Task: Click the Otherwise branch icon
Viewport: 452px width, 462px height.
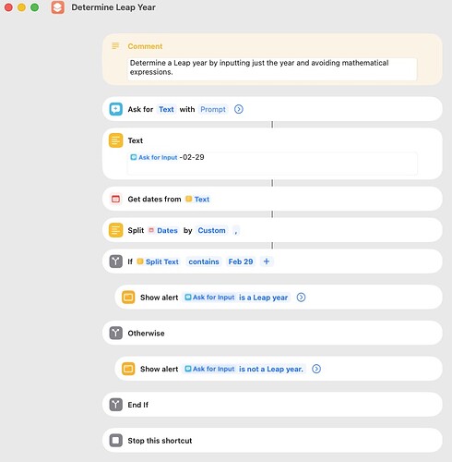Action: [116, 334]
